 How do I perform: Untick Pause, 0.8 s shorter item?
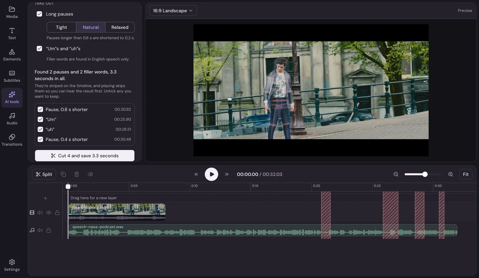click(x=40, y=109)
